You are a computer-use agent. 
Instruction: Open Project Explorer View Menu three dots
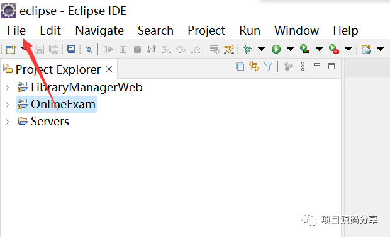pyautogui.click(x=303, y=67)
